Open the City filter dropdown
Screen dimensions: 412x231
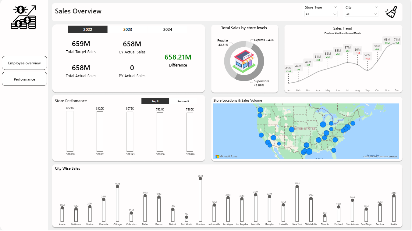pos(361,14)
